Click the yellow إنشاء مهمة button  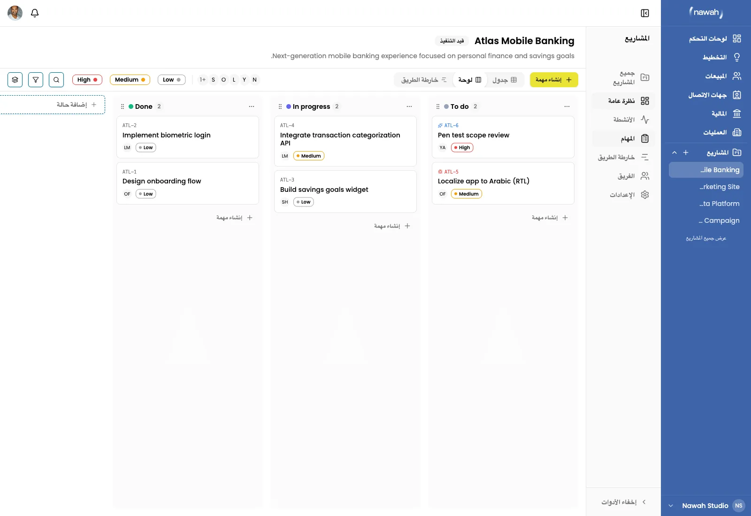(x=554, y=80)
